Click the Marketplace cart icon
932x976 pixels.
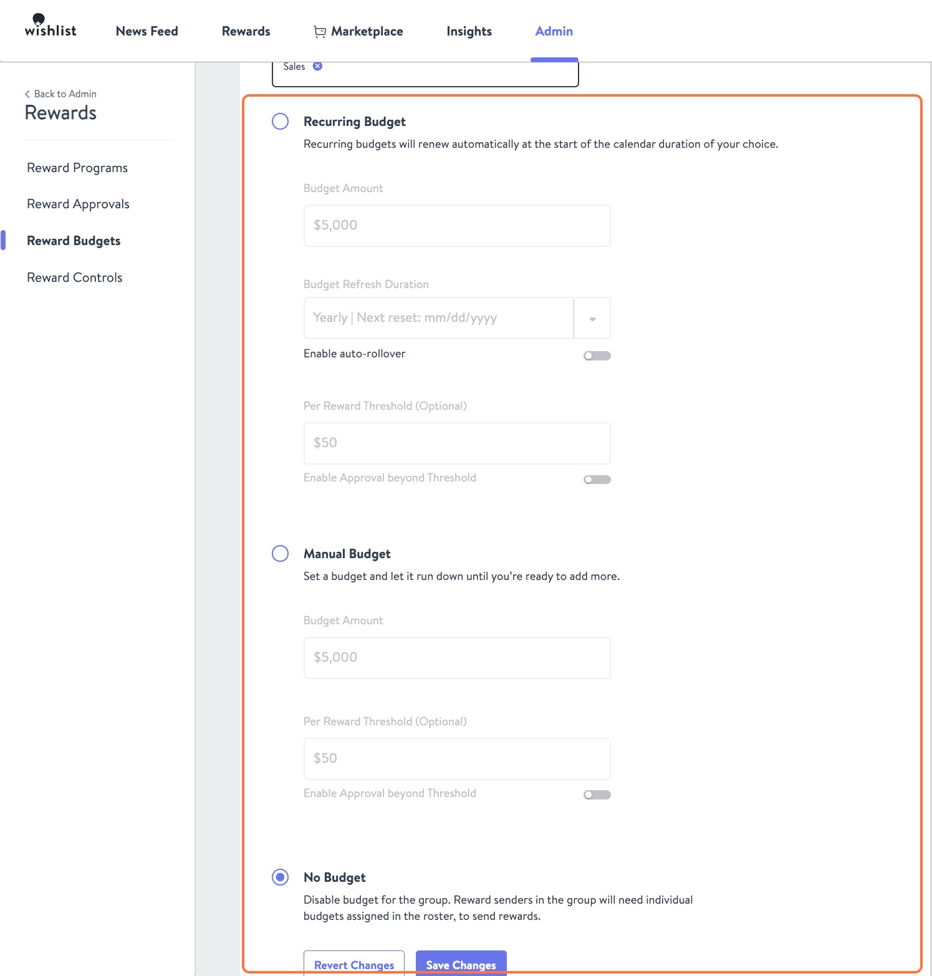(320, 31)
